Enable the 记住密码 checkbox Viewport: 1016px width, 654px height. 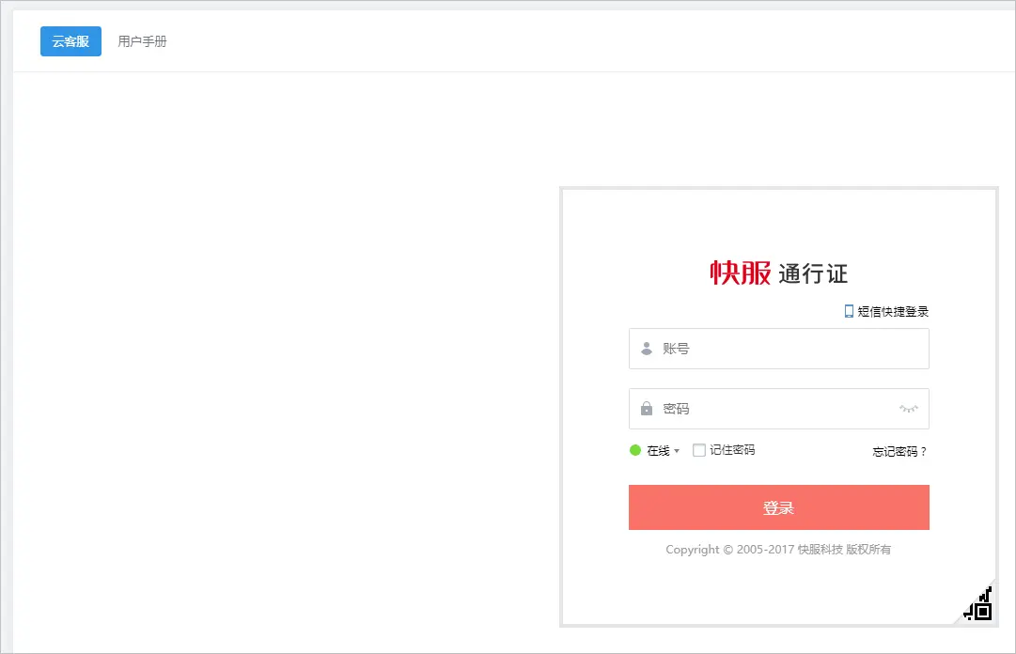point(699,450)
